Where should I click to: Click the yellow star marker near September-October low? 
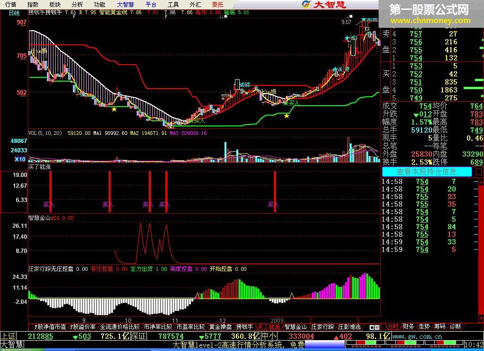114,109
